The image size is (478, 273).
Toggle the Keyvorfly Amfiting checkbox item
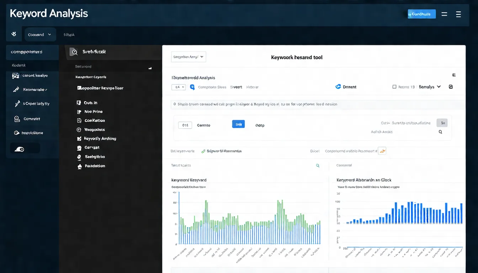click(79, 139)
